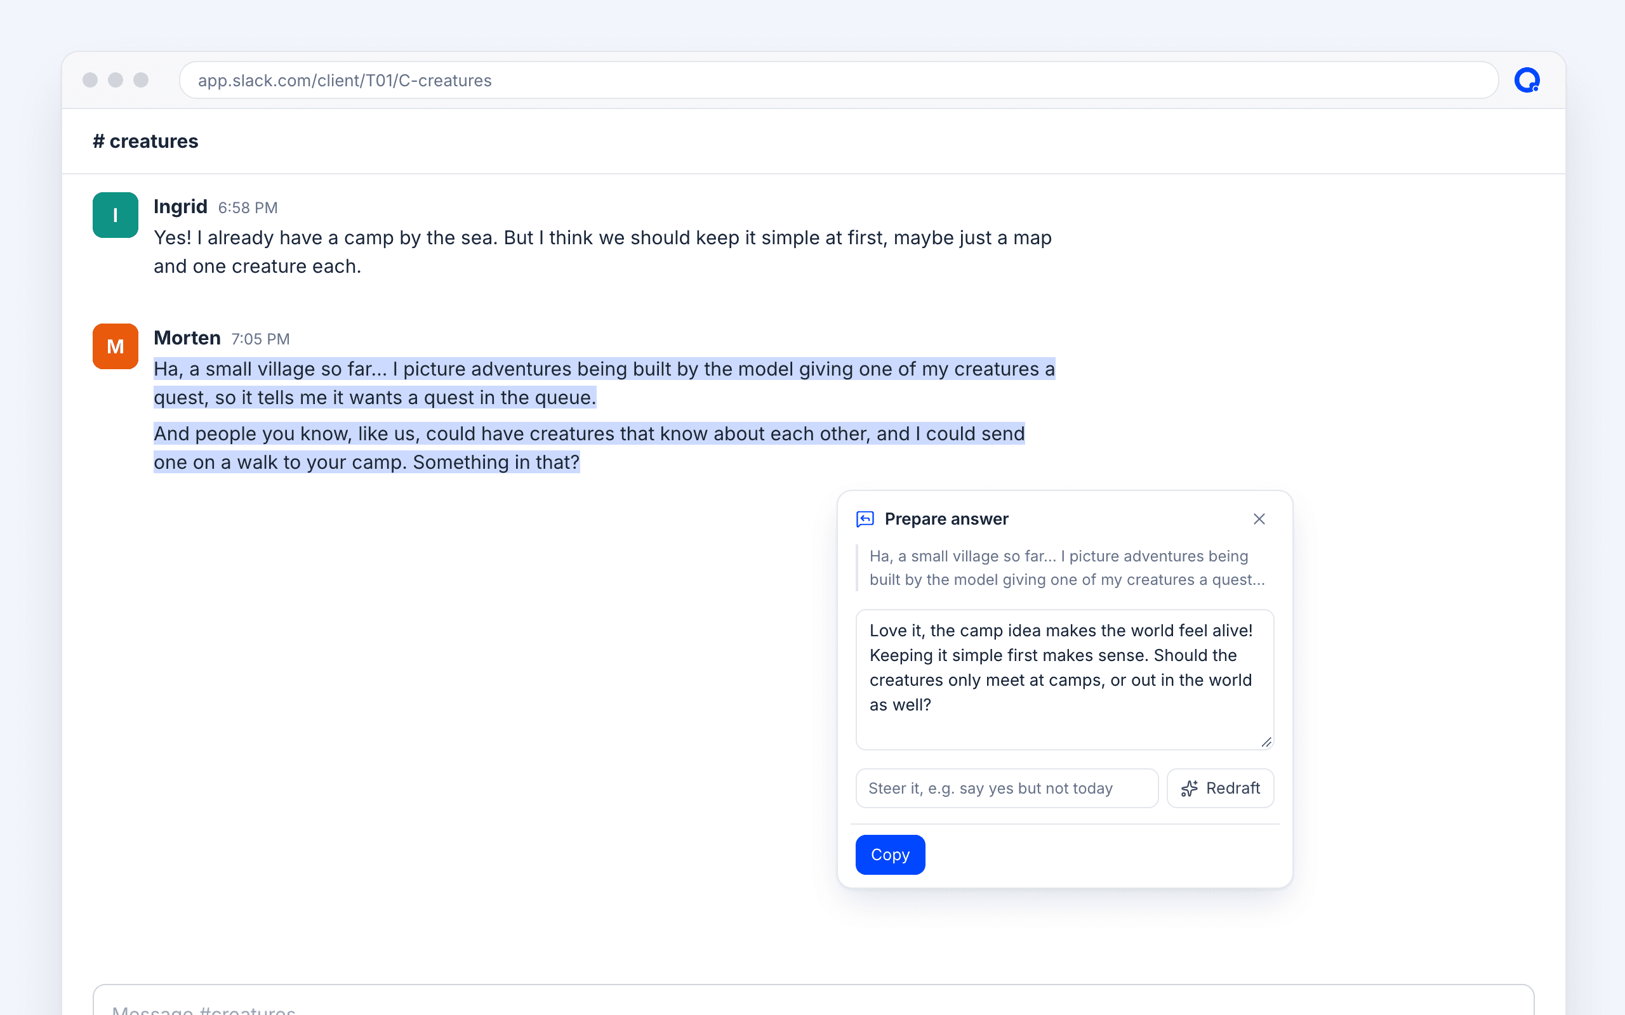Click the Message #creatures compose box
Image resolution: width=1625 pixels, height=1015 pixels.
(813, 1000)
